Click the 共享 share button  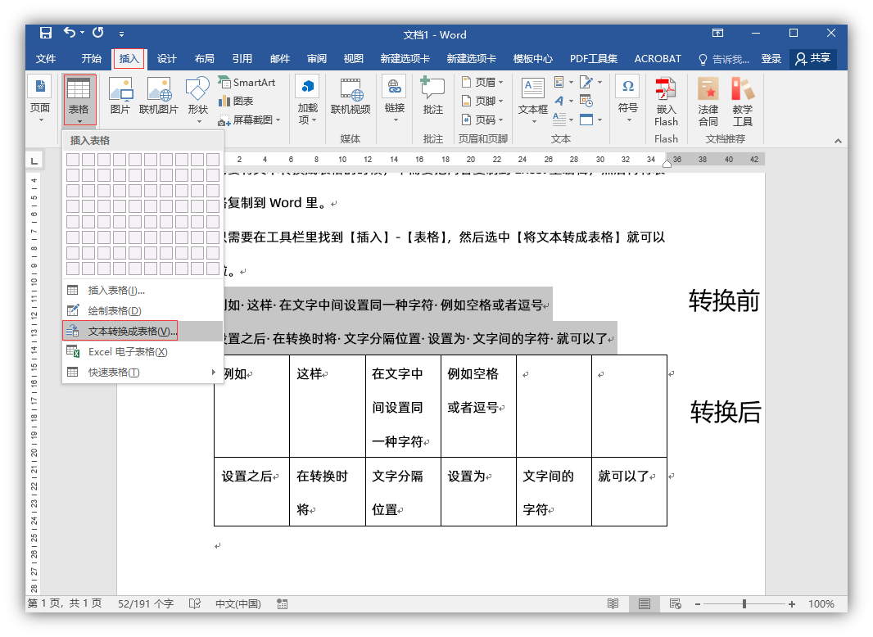(813, 59)
